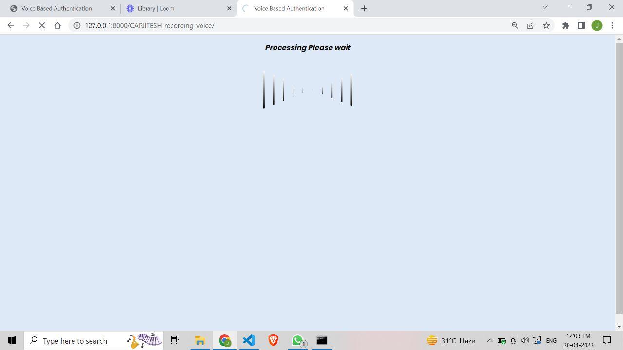Open a new tab with plus button

[364, 8]
